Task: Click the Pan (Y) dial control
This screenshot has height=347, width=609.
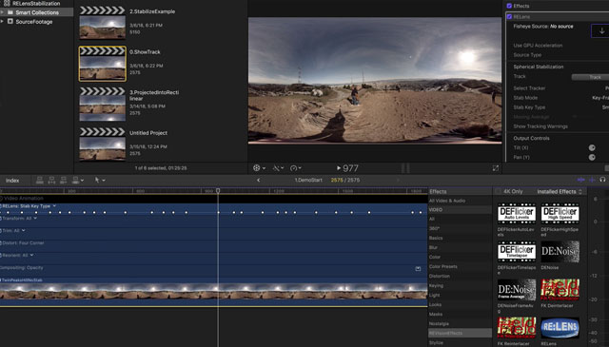Action: 592,157
